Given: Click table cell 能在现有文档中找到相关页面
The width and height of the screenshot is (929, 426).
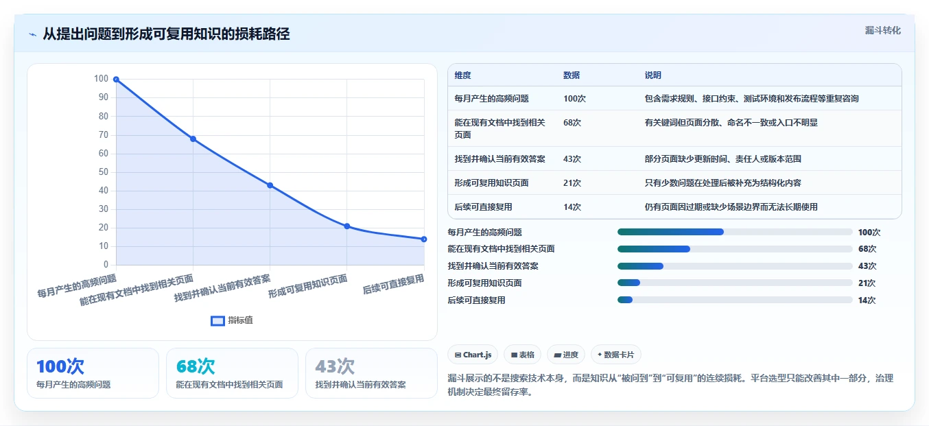Looking at the screenshot, I should [500, 128].
